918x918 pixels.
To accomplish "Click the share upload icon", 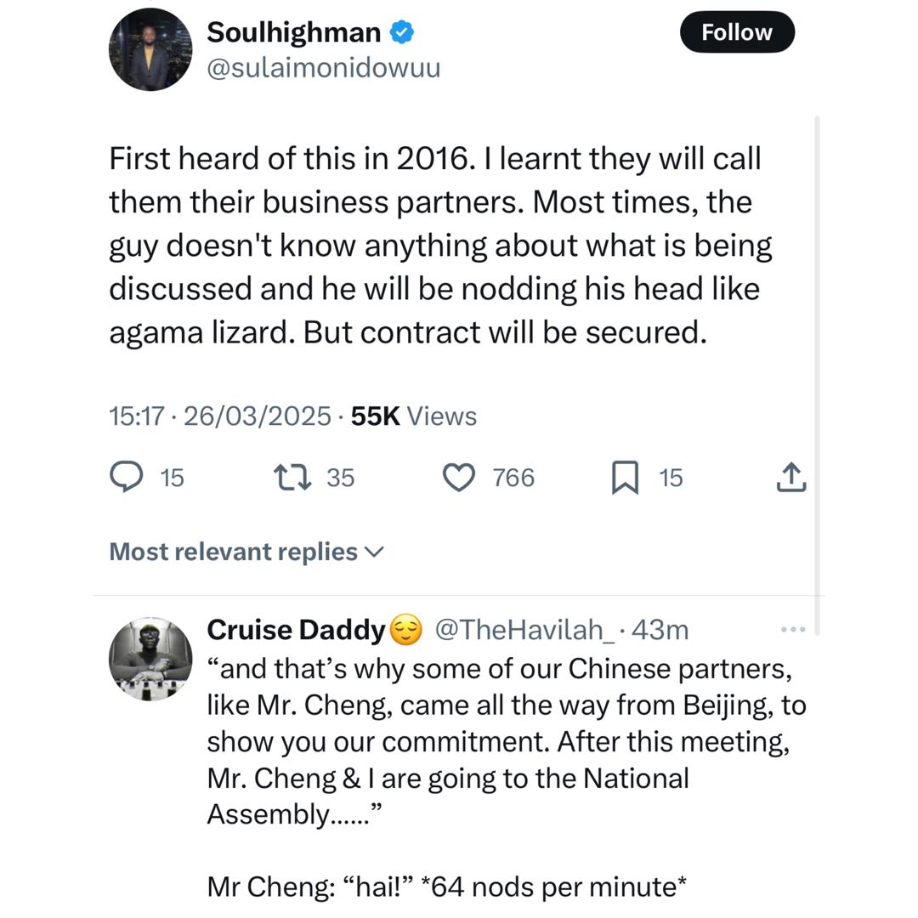I will tap(790, 477).
